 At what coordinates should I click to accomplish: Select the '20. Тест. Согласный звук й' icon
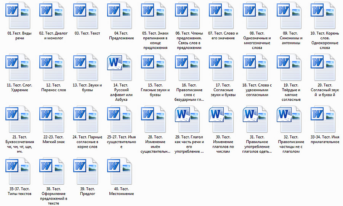[x=323, y=68]
